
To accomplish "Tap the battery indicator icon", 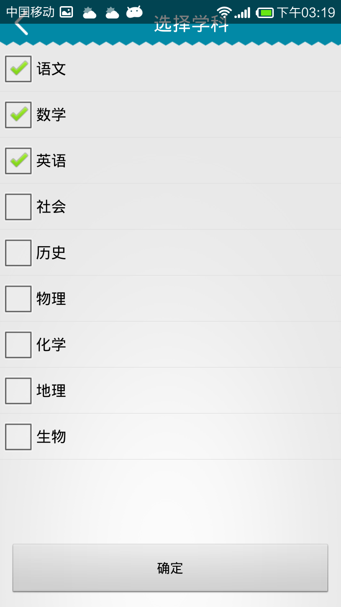I will 265,12.
